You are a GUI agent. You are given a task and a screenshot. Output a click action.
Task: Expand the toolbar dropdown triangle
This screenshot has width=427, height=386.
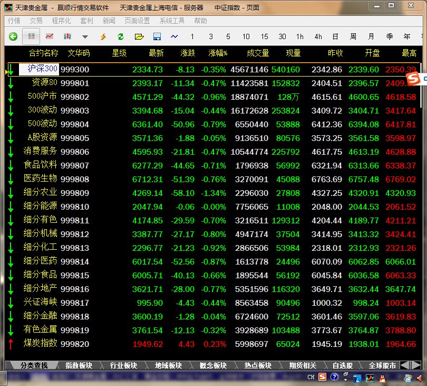(x=85, y=37)
